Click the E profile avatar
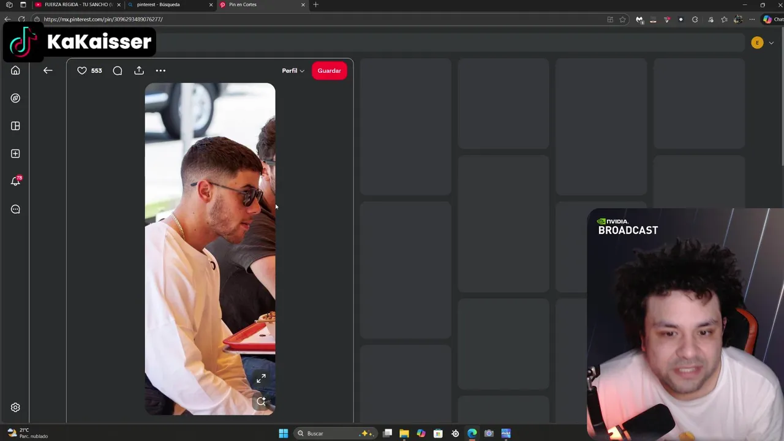Viewport: 784px width, 441px height. tap(757, 43)
